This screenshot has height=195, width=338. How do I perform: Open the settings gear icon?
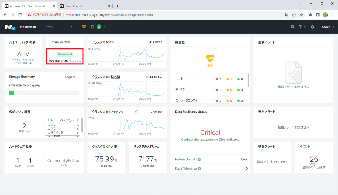pos(313,27)
